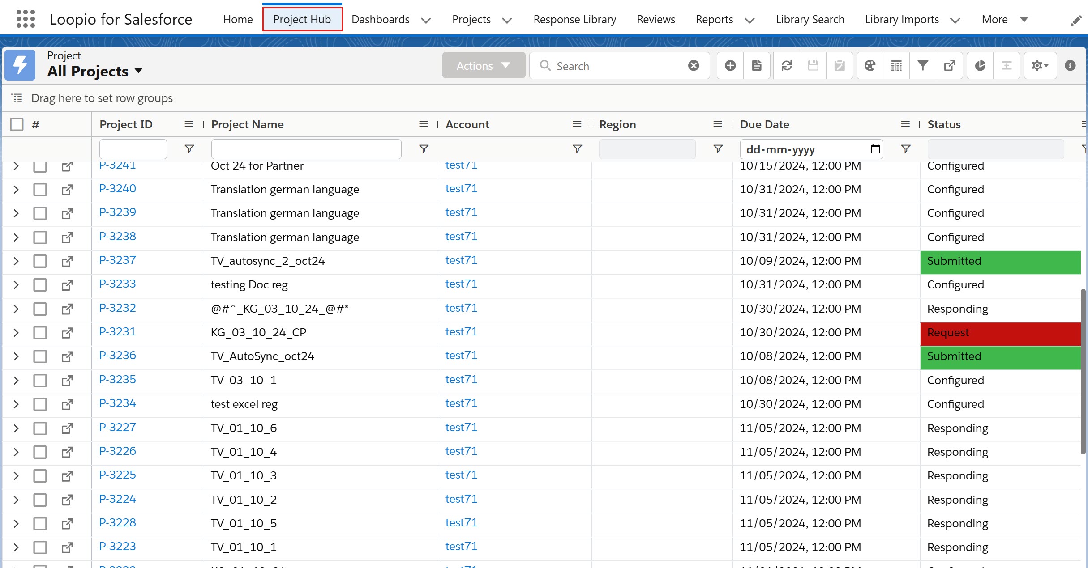Clear search with the X circle icon
The height and width of the screenshot is (568, 1088).
click(694, 66)
